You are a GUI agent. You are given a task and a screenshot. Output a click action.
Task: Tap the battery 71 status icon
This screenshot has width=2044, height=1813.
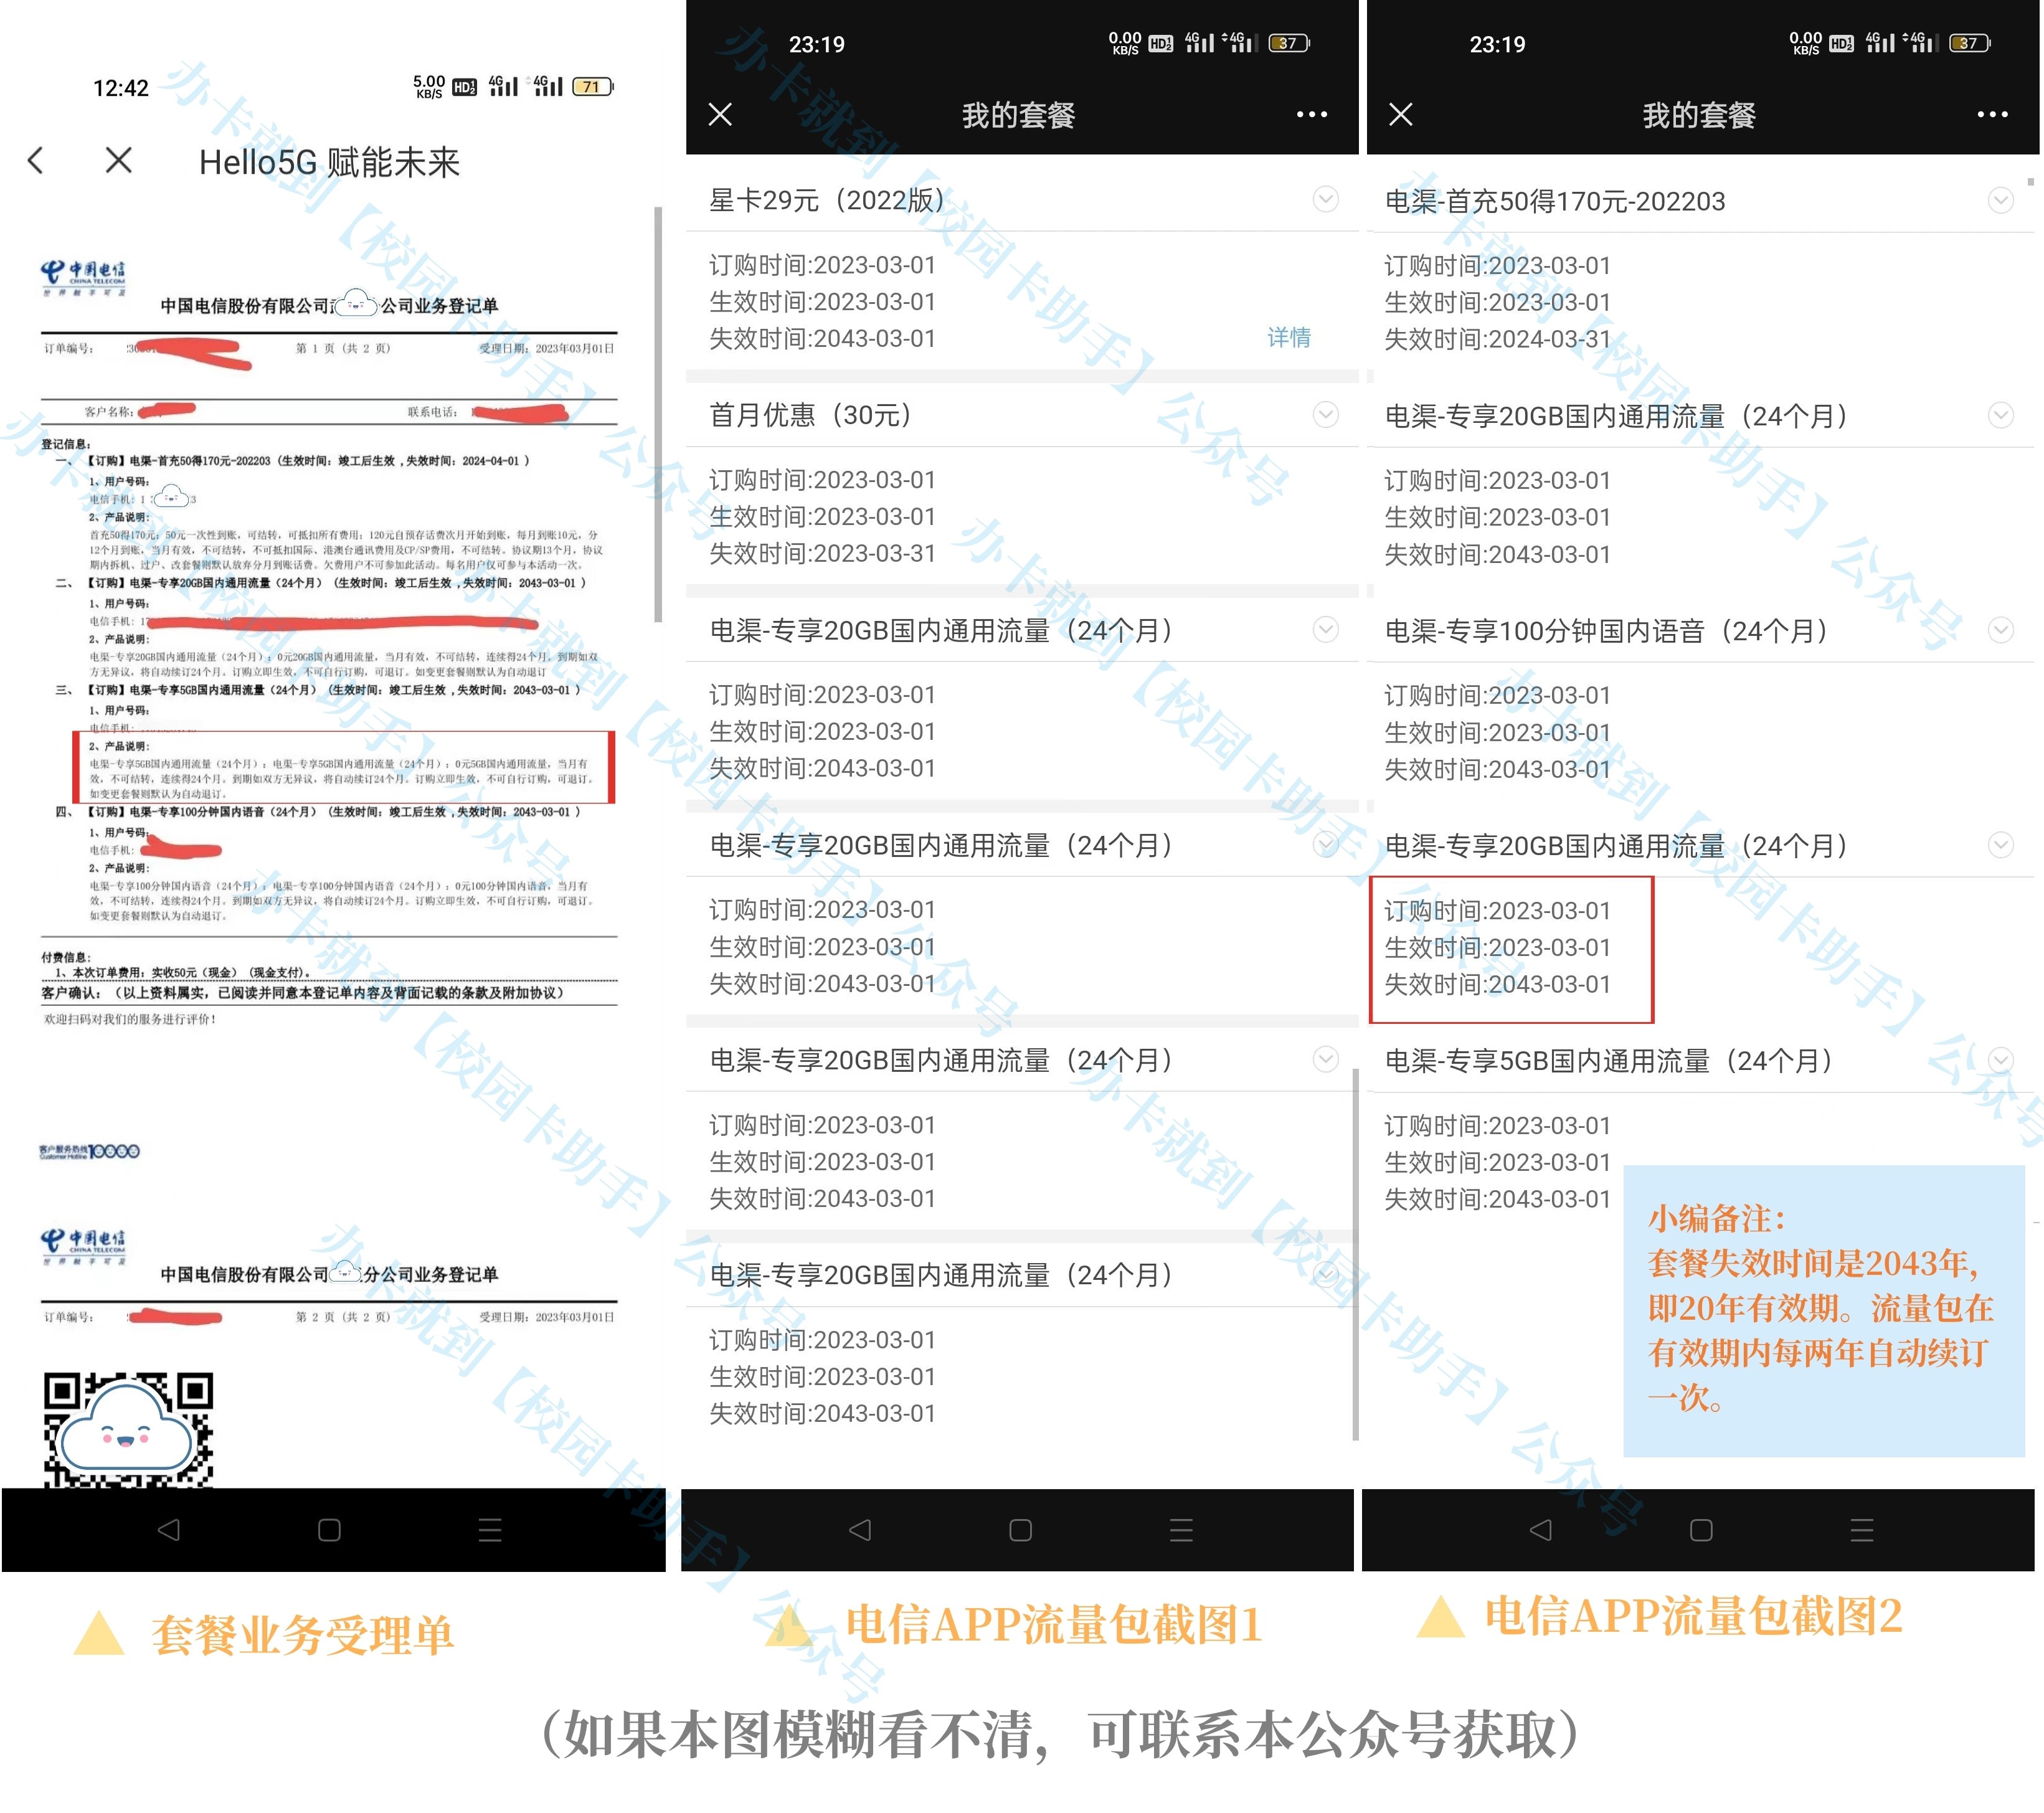(592, 87)
